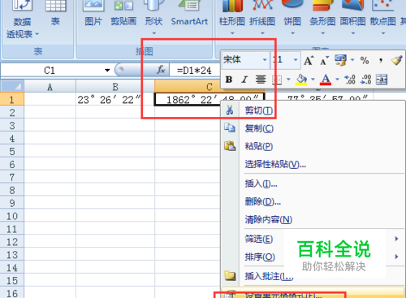Open the Shapes (形状) gallery
Viewport: 406px width, 298px height.
click(x=153, y=18)
